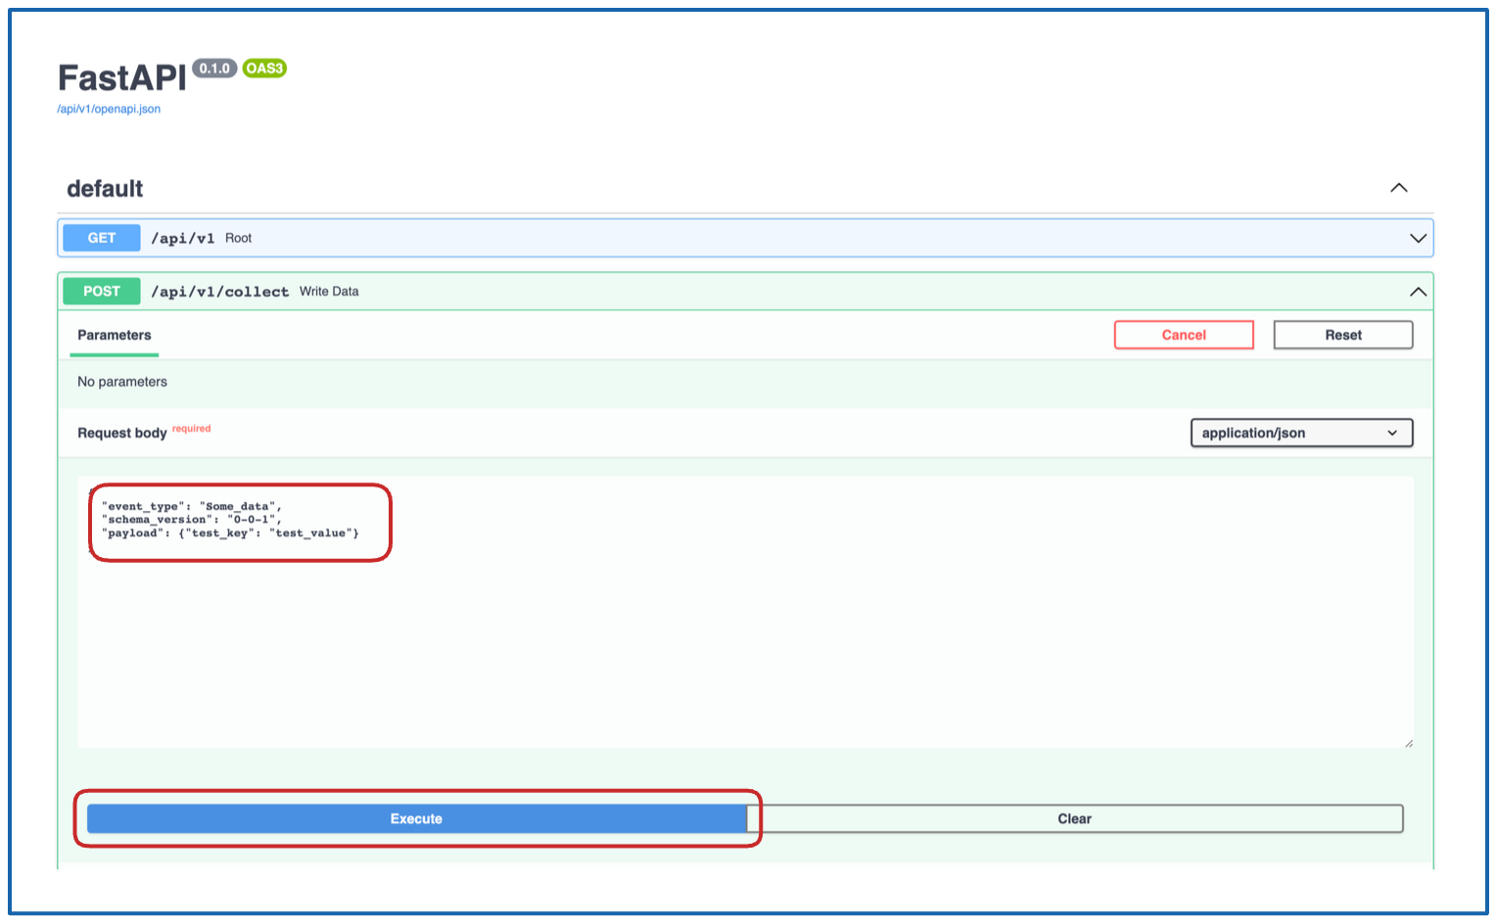1496x923 pixels.
Task: Click the Root endpoint summary text
Action: click(238, 237)
